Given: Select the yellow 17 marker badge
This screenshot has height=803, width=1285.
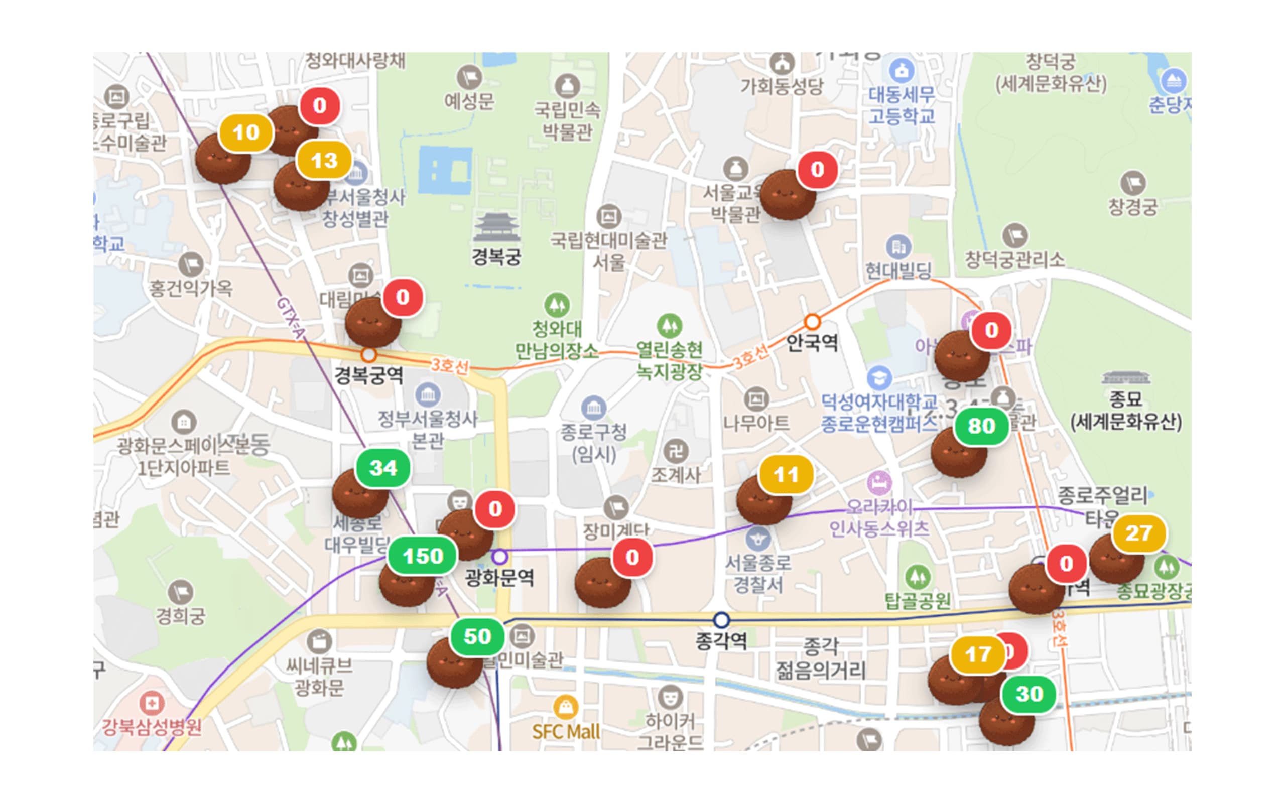Looking at the screenshot, I should pos(977,654).
